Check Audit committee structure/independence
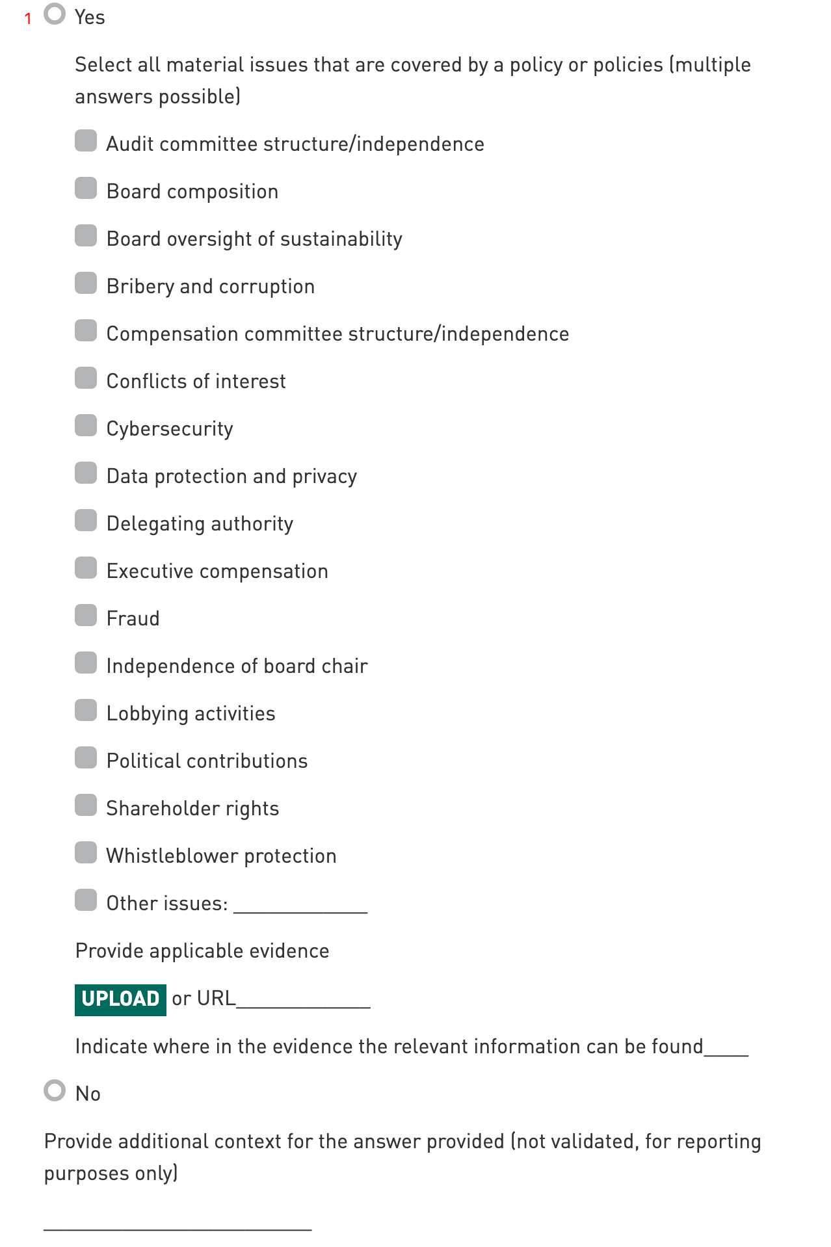This screenshot has height=1247, width=831. coord(86,141)
